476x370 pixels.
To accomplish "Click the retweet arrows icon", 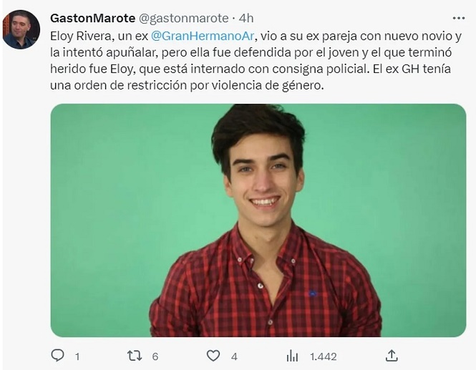I will 135,356.
